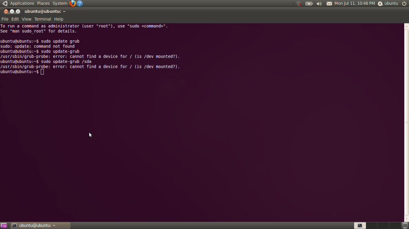Click the 'sudo update grub' command text
Viewport: 409px width, 229px height.
tap(60, 41)
